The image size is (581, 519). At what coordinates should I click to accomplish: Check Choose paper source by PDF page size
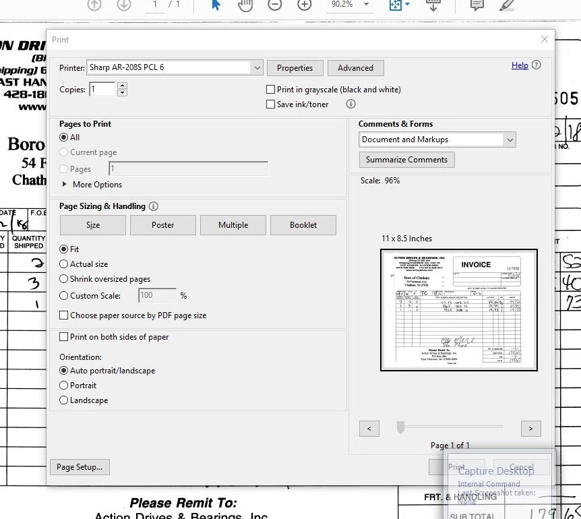pyautogui.click(x=64, y=315)
